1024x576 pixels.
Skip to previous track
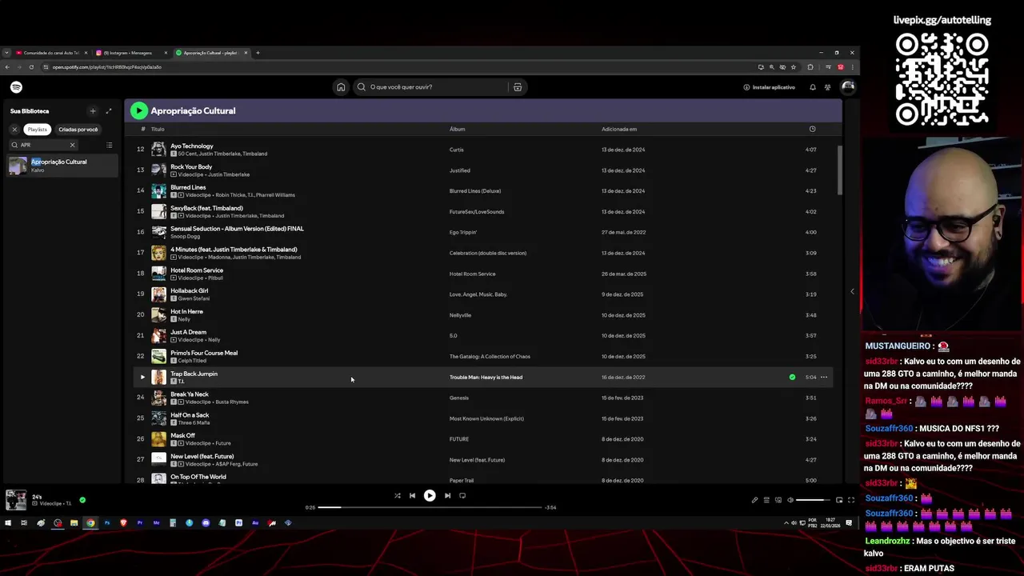(x=412, y=495)
